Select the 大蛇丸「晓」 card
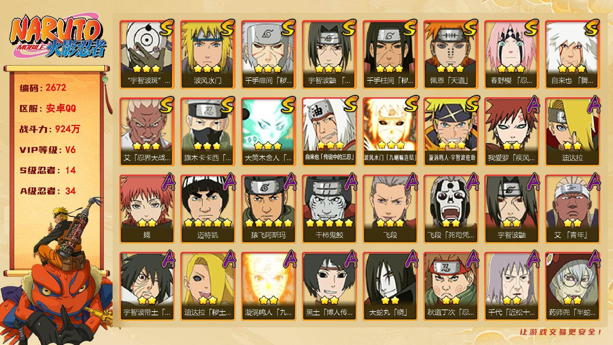Screen dimensions: 613x345 [x=390, y=286]
